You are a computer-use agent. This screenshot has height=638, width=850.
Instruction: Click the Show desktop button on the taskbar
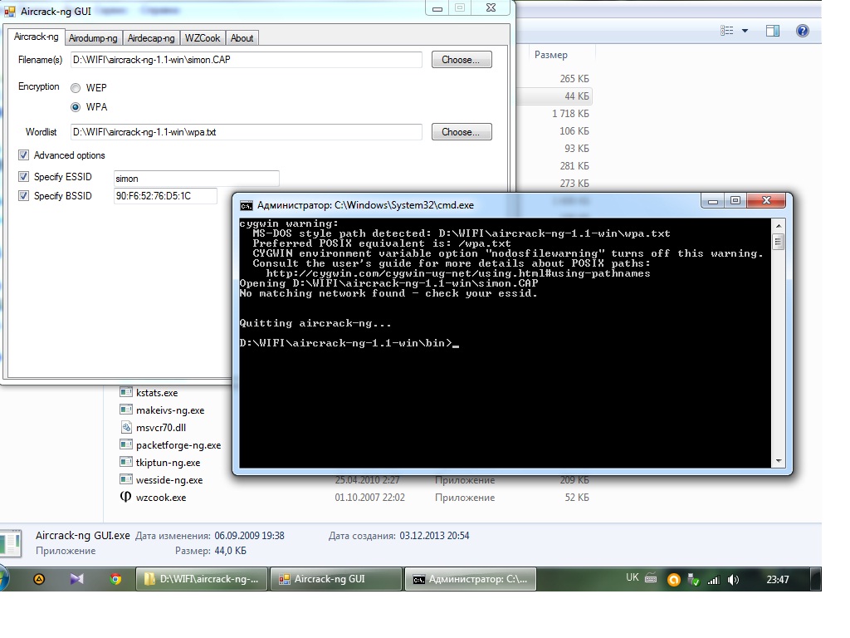pyautogui.click(x=816, y=579)
